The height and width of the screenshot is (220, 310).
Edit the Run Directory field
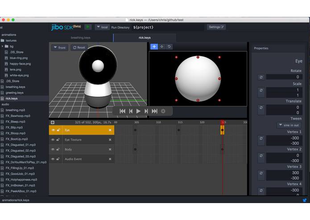pyautogui.click(x=168, y=27)
